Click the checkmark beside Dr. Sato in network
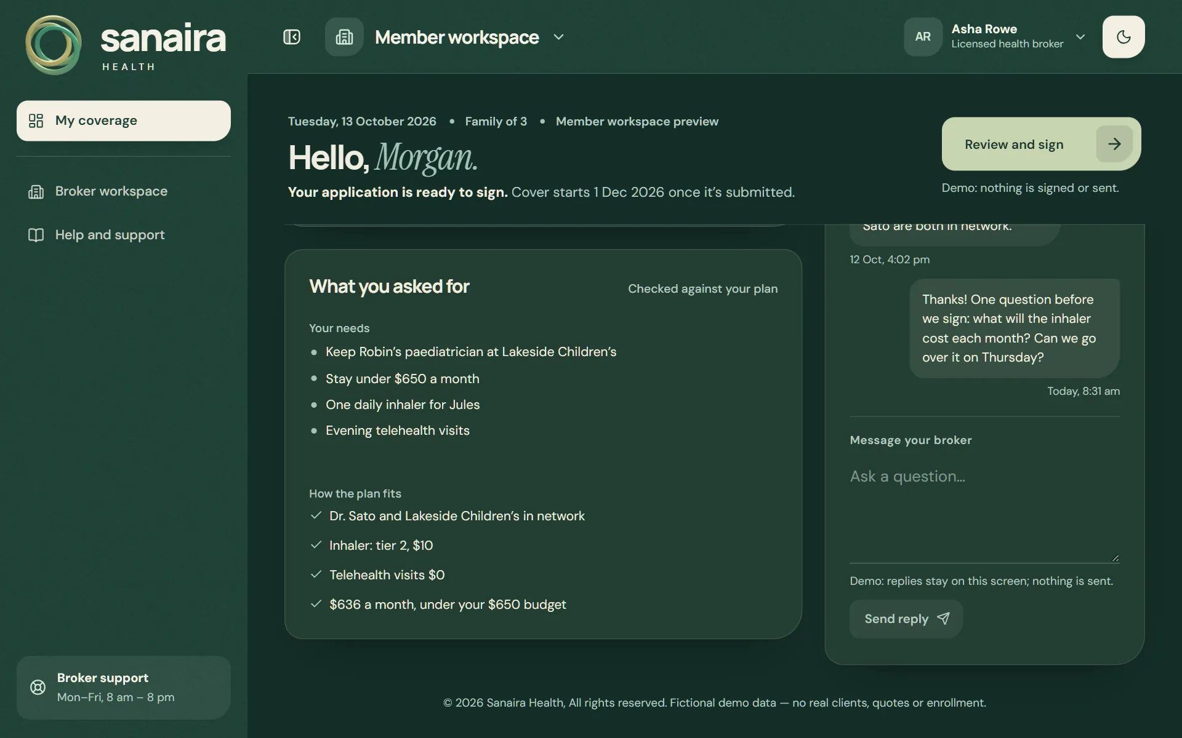 (x=316, y=515)
